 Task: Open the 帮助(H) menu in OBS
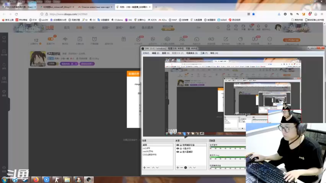click(x=214, y=53)
